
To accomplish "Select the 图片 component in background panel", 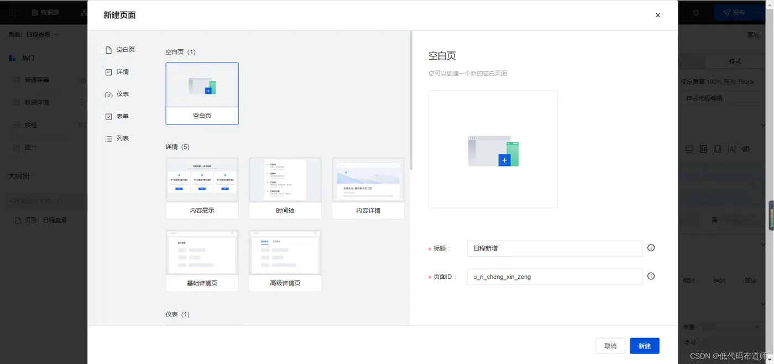I will (25, 148).
